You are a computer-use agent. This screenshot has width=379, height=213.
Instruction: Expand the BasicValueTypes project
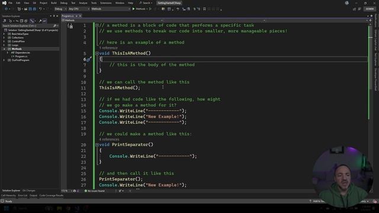[x=4, y=34]
